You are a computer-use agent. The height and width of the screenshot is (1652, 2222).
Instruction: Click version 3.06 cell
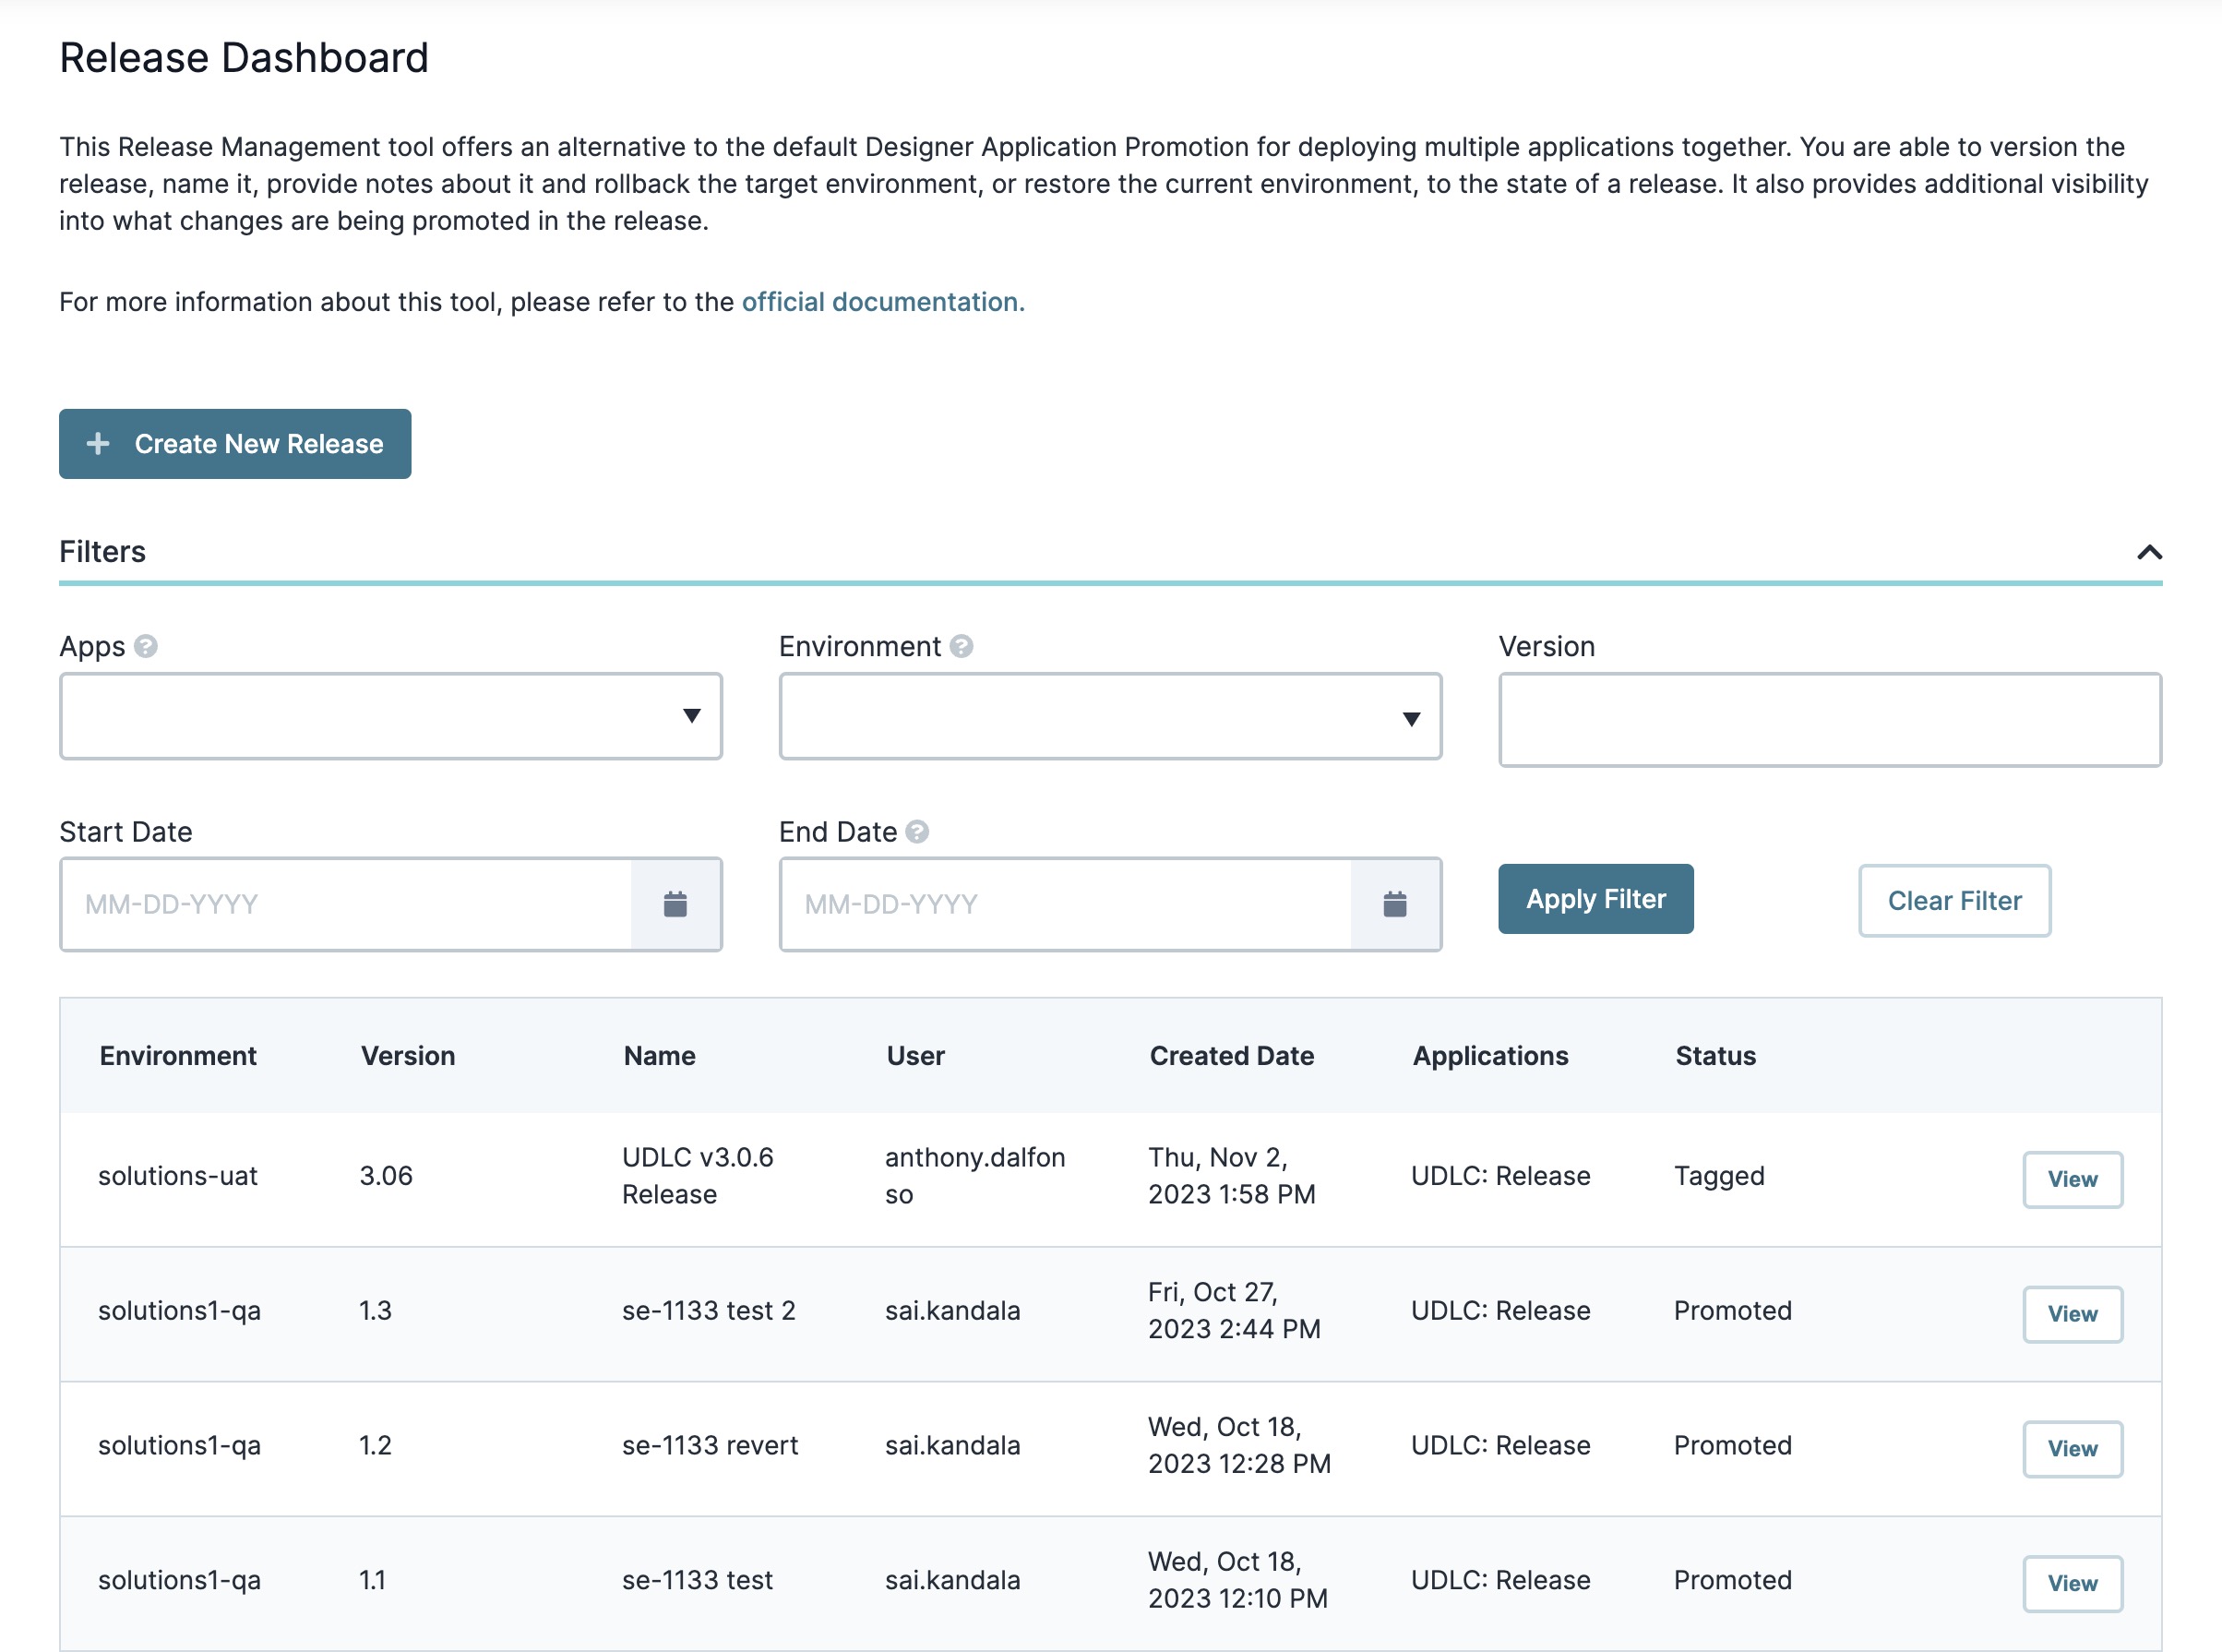click(x=386, y=1176)
